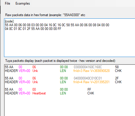Click first raw hex line starting 55 AA
The image size is (135, 116).
(57, 25)
